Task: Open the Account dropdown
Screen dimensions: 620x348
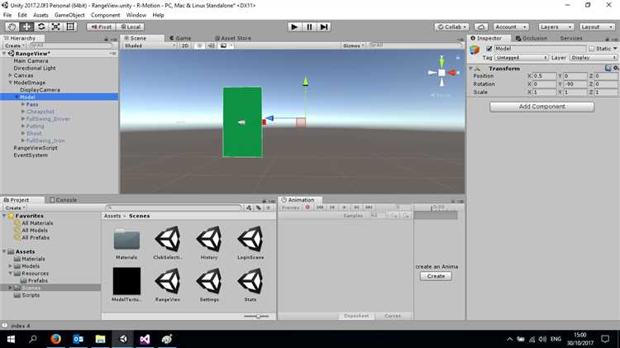Action: 511,27
